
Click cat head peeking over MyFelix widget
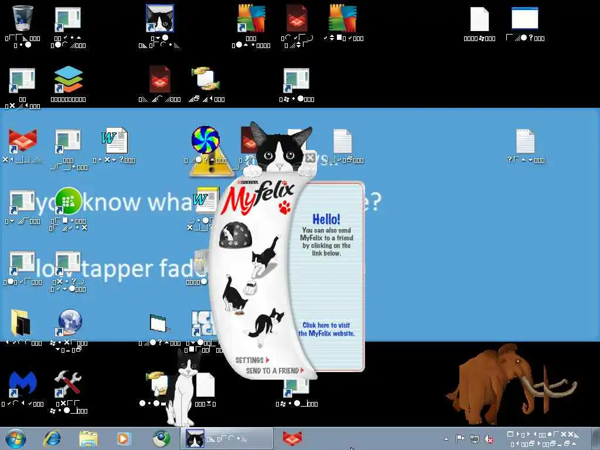coord(281,148)
